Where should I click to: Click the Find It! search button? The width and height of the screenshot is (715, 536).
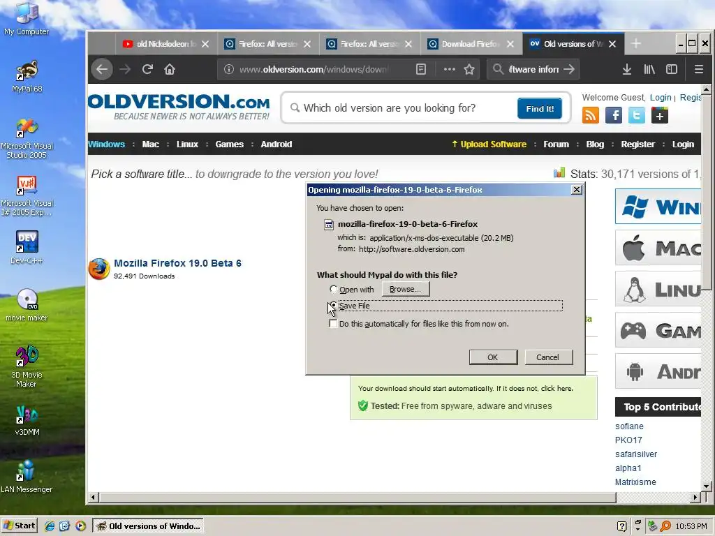point(540,108)
